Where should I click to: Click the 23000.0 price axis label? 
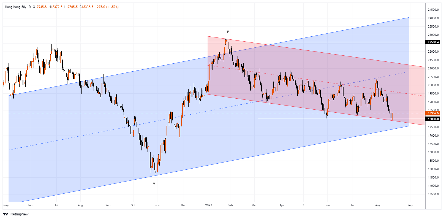coord(433,35)
